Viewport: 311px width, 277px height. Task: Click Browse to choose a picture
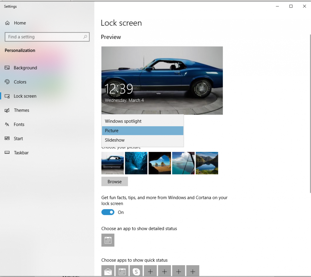(x=114, y=181)
